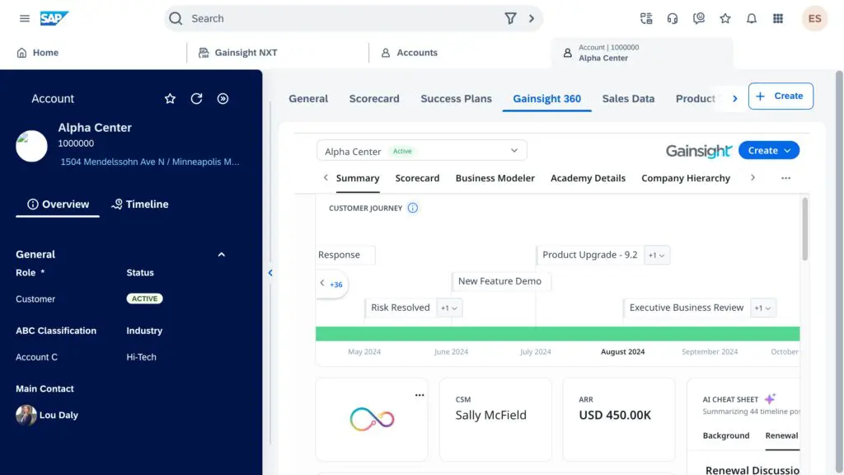Click the headset support icon
The height and width of the screenshot is (475, 844).
click(673, 18)
